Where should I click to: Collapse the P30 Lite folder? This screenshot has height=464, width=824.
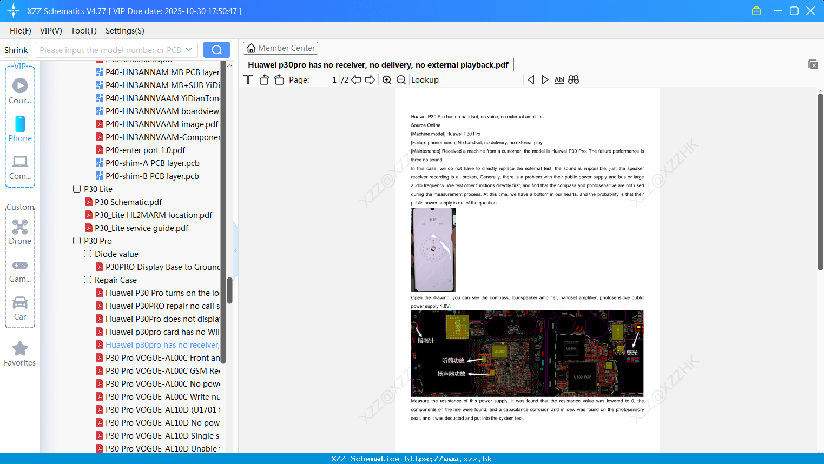(77, 189)
